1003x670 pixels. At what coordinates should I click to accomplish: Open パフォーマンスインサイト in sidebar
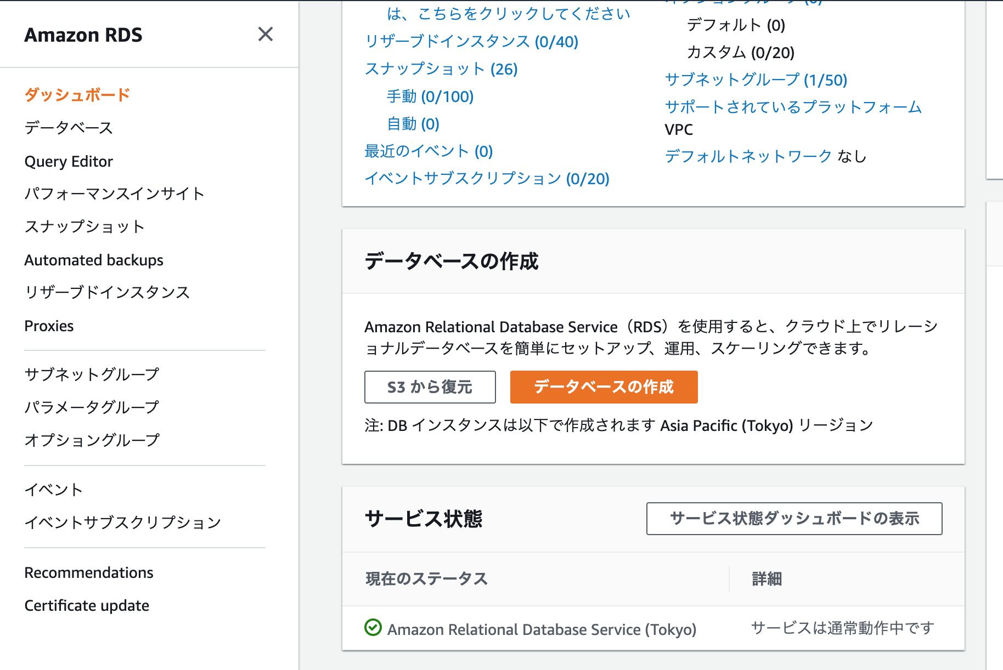click(115, 194)
